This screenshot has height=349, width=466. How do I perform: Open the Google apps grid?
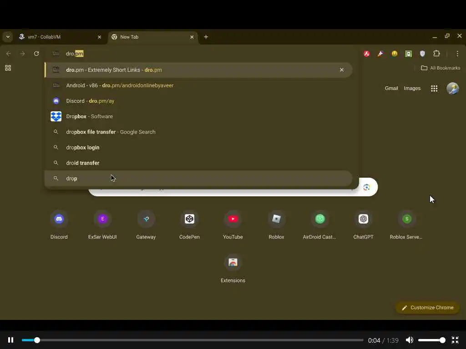pyautogui.click(x=434, y=88)
